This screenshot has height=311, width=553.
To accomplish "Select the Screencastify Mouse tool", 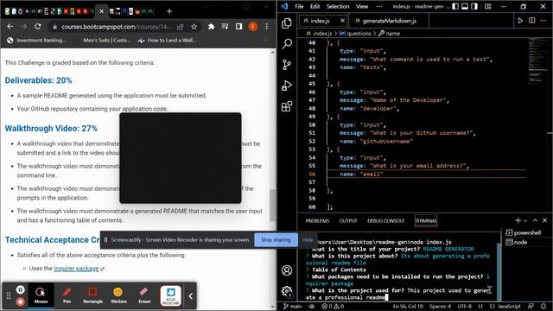I will (41, 295).
